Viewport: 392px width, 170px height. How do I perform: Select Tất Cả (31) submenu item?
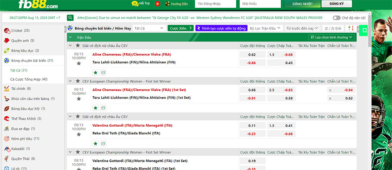tap(19, 70)
